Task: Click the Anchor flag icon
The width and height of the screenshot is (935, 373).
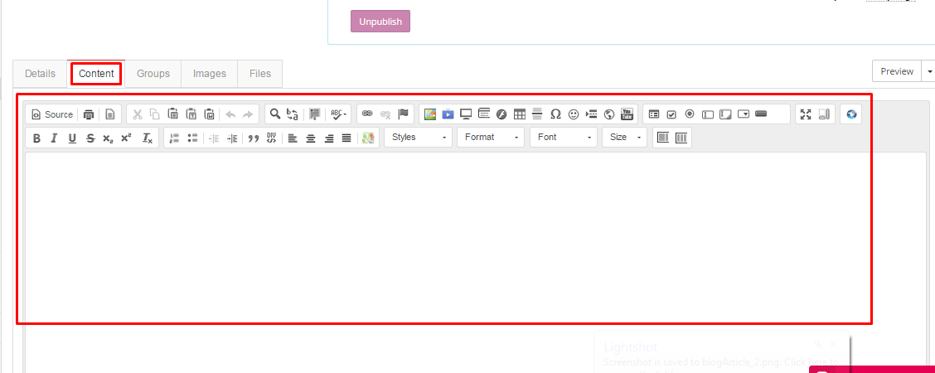Action: click(403, 114)
